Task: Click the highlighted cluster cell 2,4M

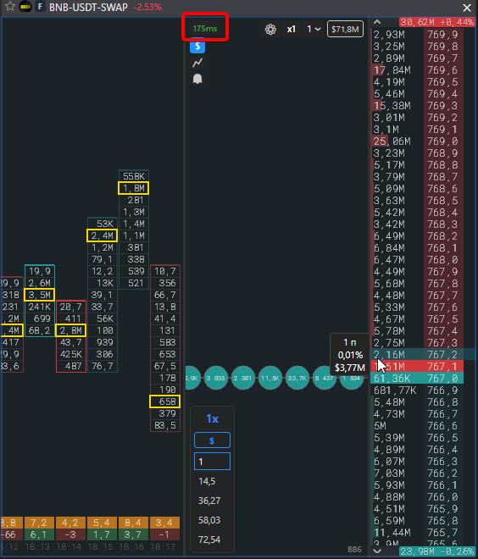Action: (102, 235)
